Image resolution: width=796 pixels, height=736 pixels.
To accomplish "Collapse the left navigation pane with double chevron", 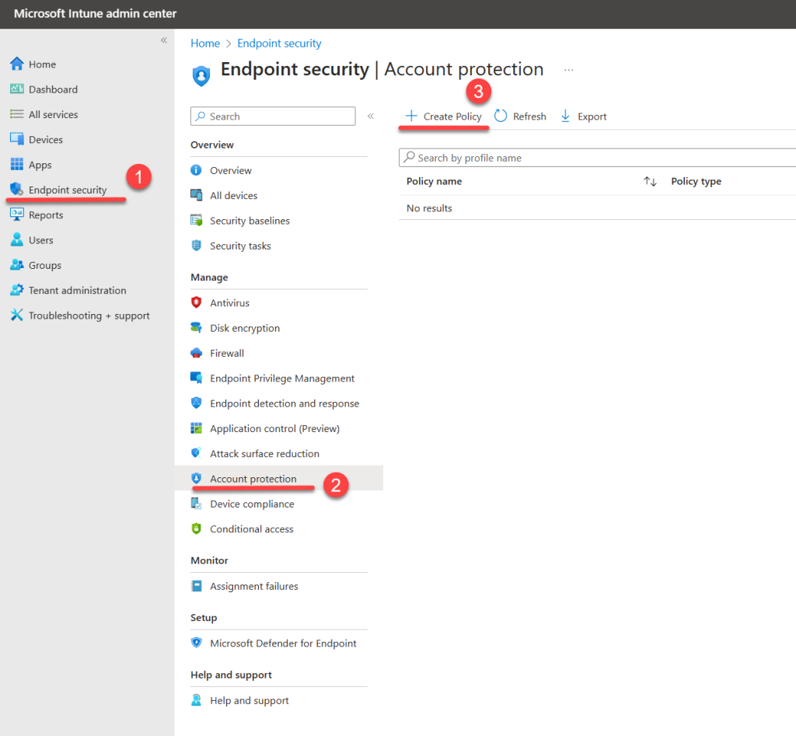I will pos(163,39).
